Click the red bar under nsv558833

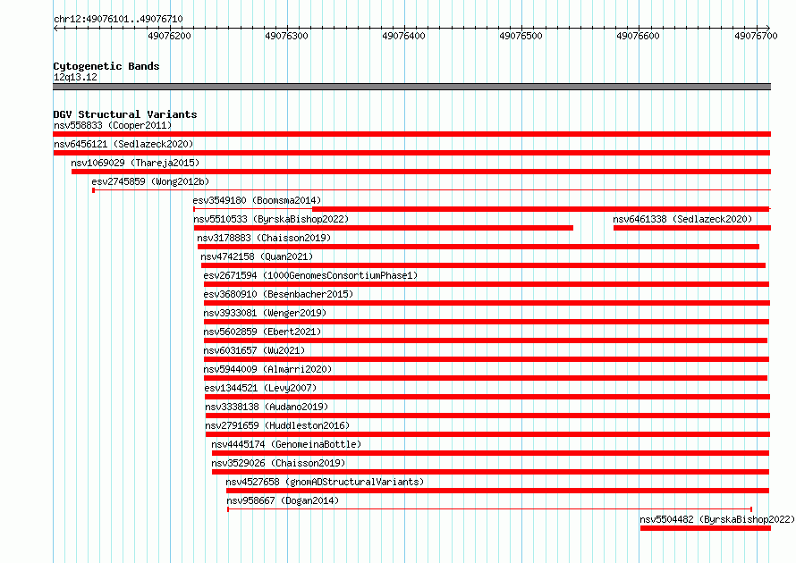point(411,134)
